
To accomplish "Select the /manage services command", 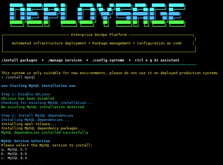I will [65, 60].
